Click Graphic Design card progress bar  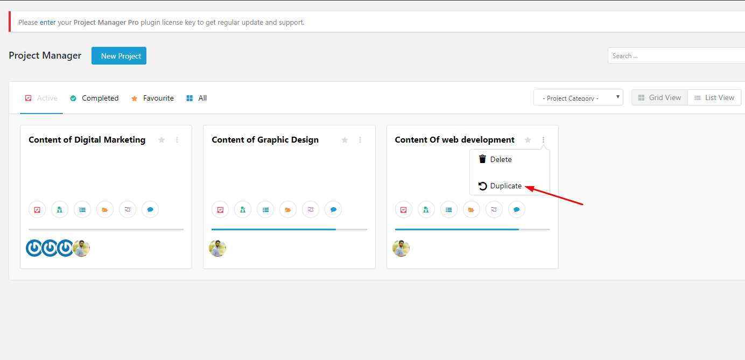pyautogui.click(x=289, y=229)
